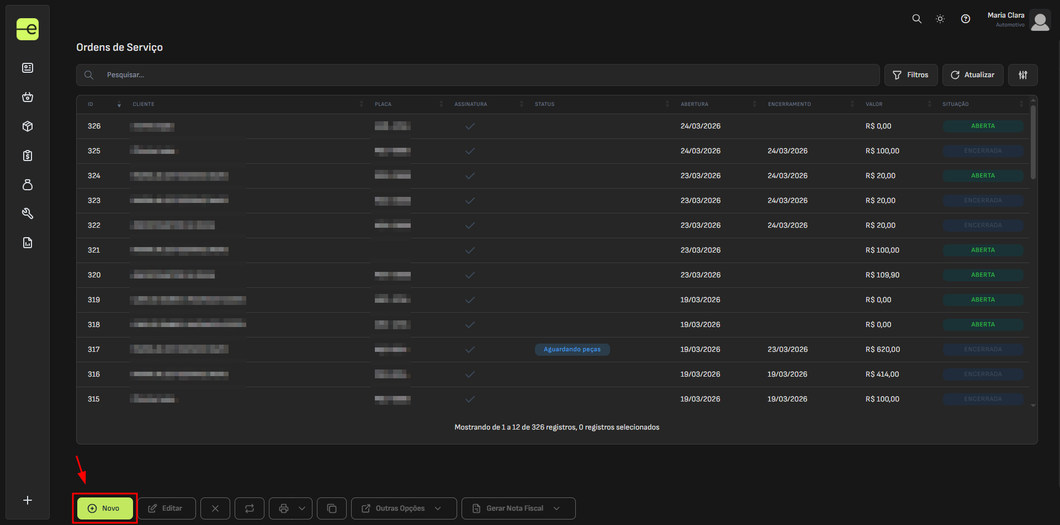Toggle the light/dark theme sun icon
This screenshot has width=1060, height=525.
pos(940,19)
